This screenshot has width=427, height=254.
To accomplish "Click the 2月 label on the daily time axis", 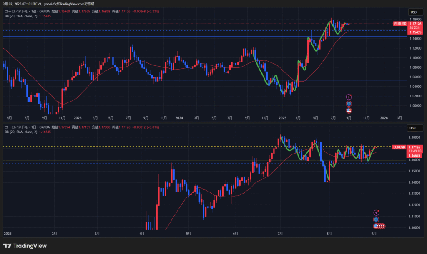I will point(55,234).
